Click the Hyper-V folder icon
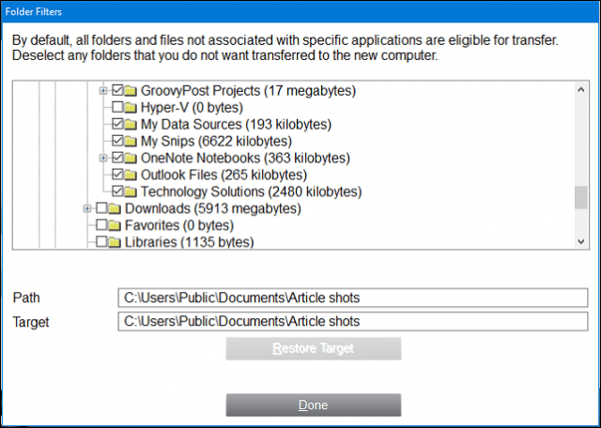Image resolution: width=601 pixels, height=428 pixels. [131, 108]
